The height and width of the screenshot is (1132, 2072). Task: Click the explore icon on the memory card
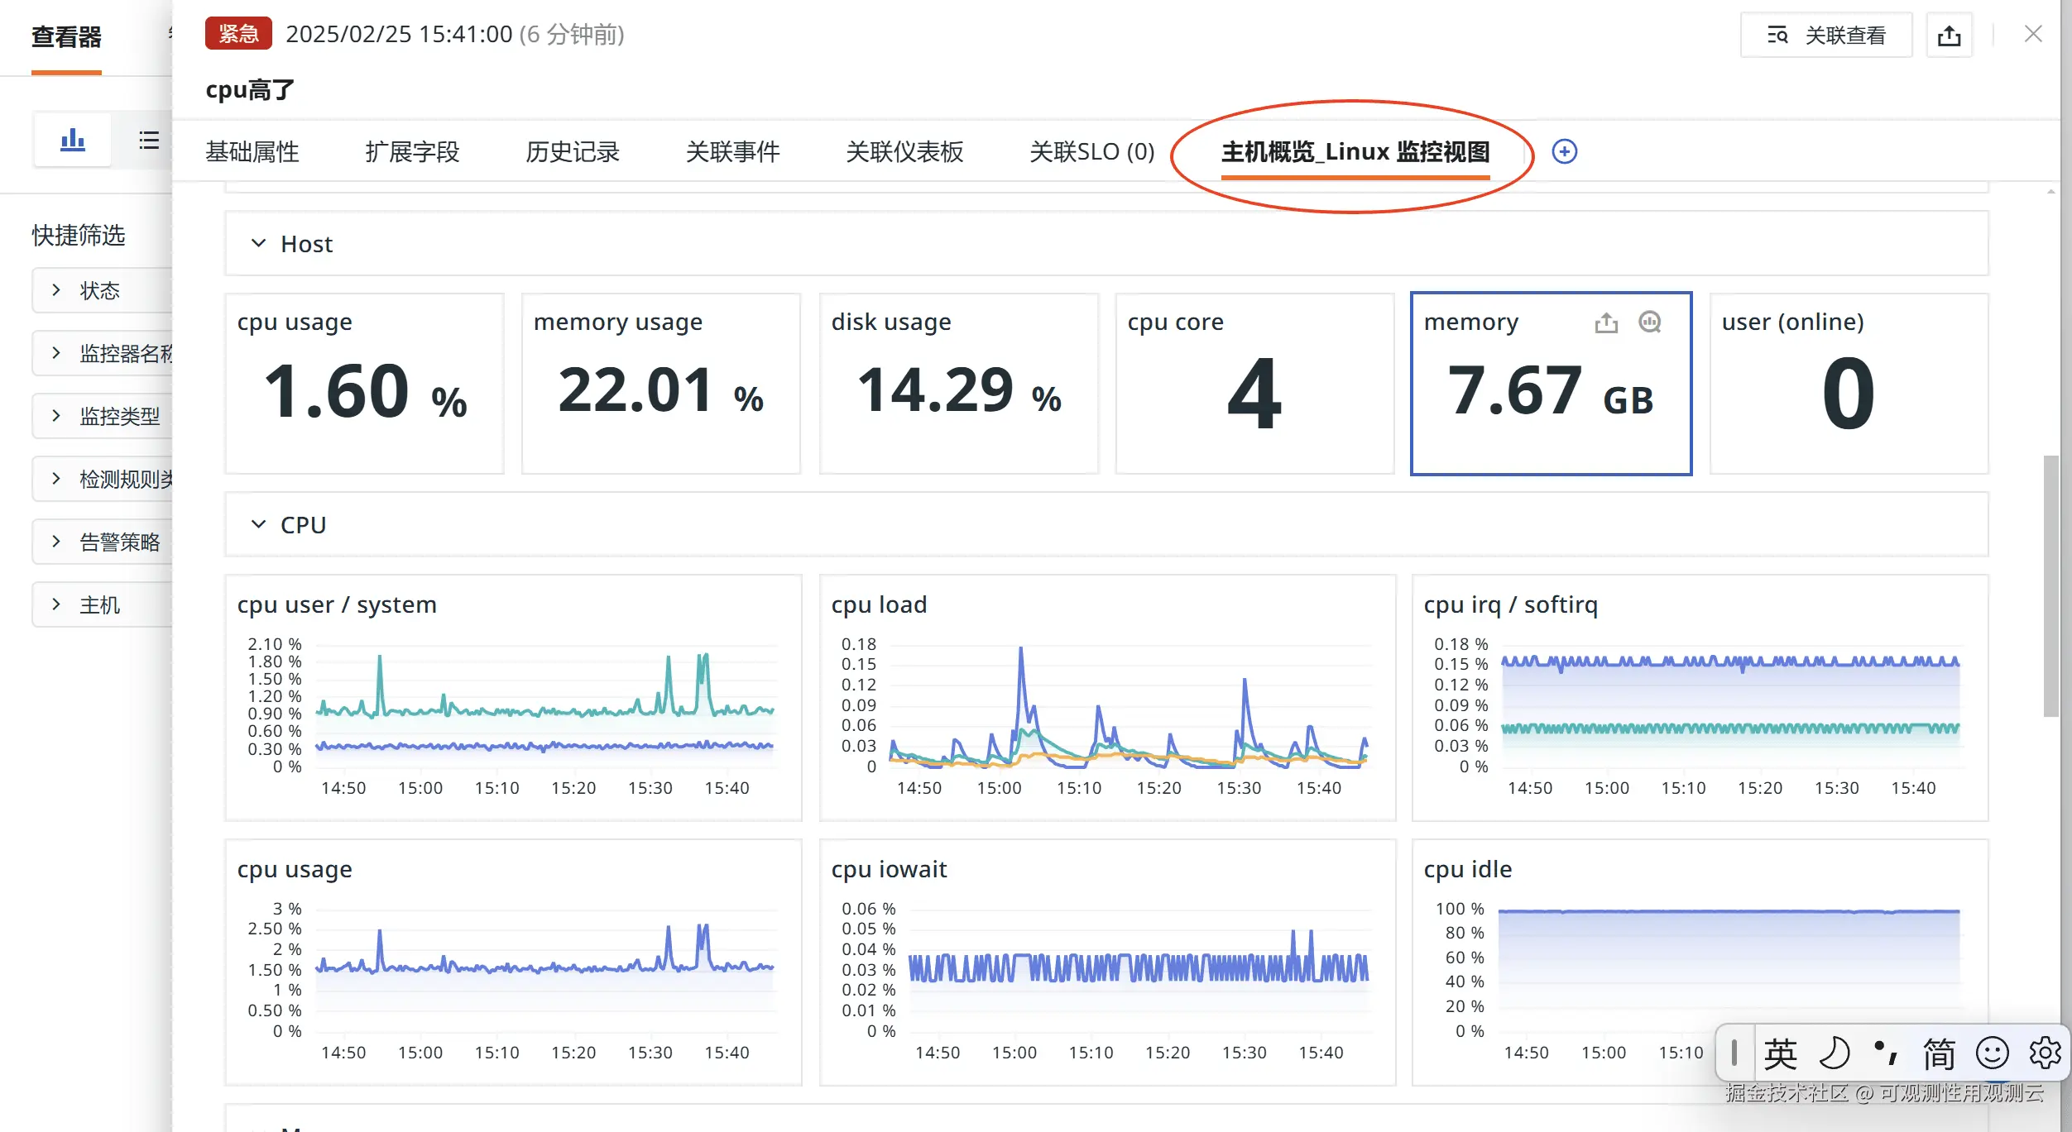pyautogui.click(x=1649, y=322)
